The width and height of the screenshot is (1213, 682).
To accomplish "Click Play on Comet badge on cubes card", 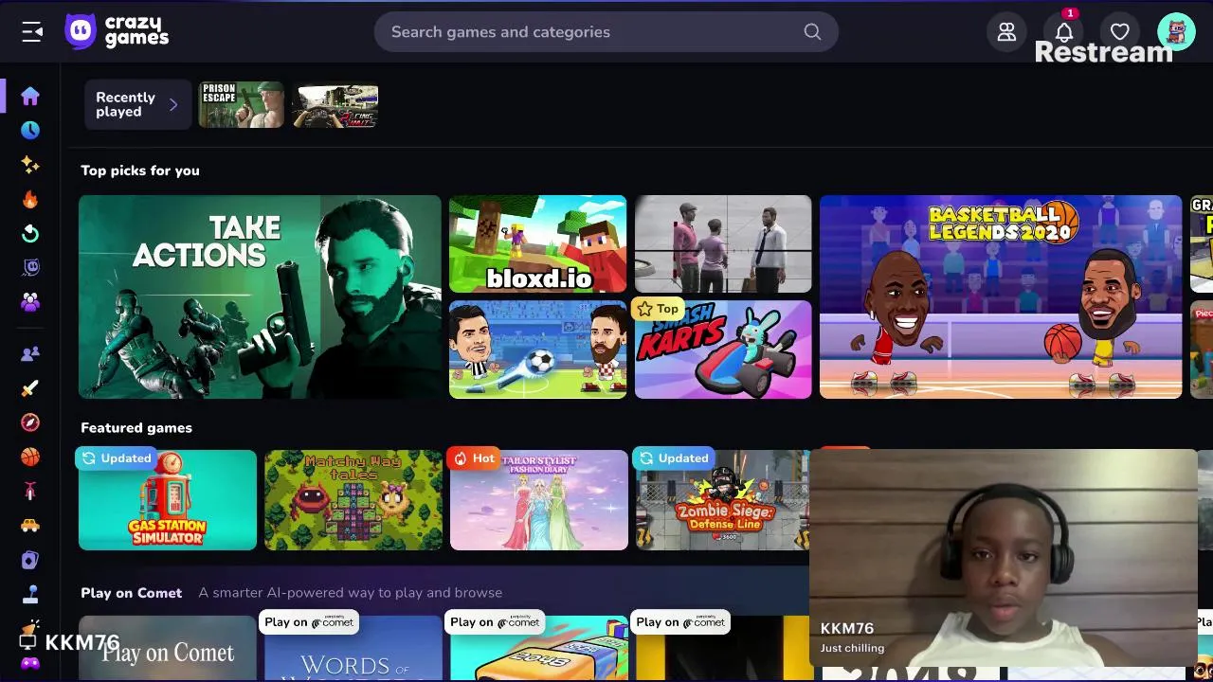I will click(x=495, y=622).
